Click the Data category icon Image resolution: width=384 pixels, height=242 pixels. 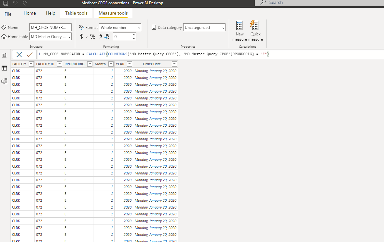(x=154, y=27)
